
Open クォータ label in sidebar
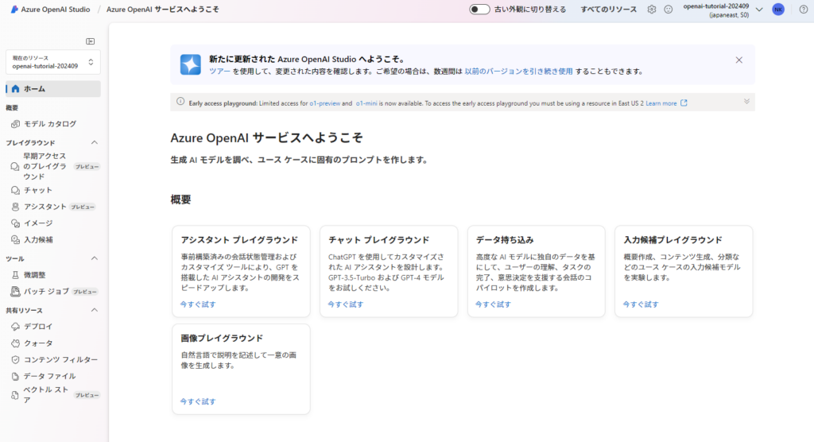coord(38,343)
